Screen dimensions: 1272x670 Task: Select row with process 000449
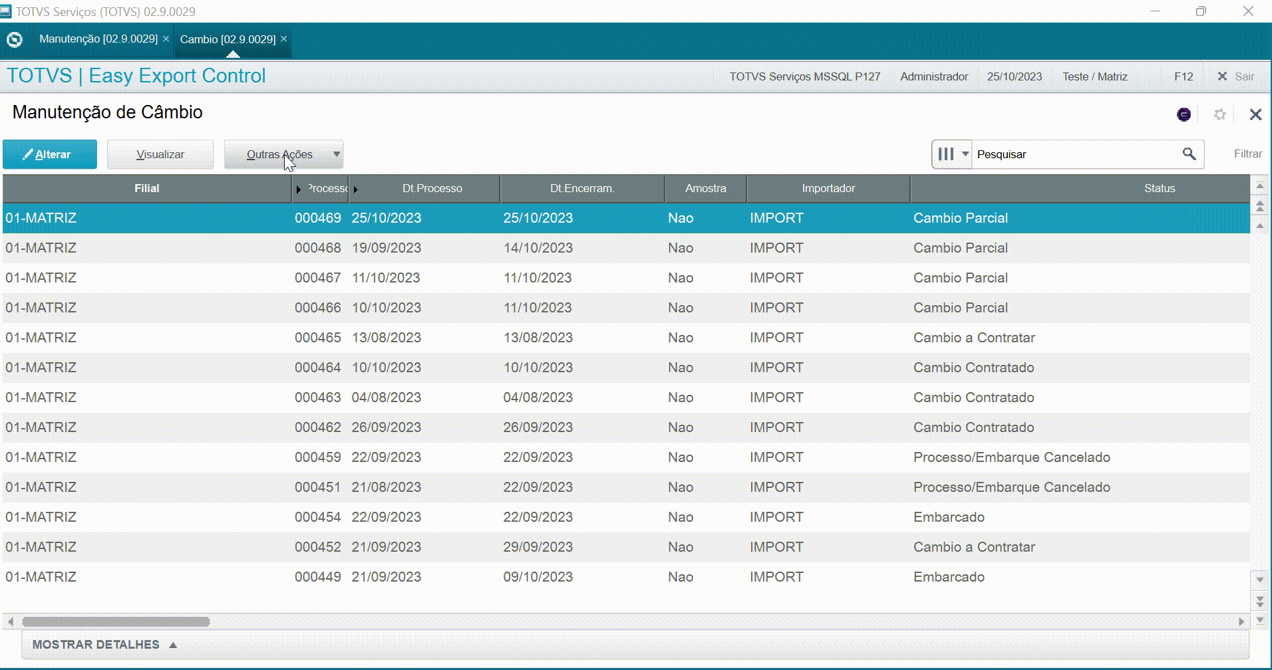point(626,577)
